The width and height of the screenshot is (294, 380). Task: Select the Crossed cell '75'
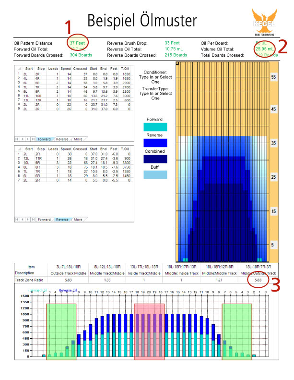[x=86, y=167]
